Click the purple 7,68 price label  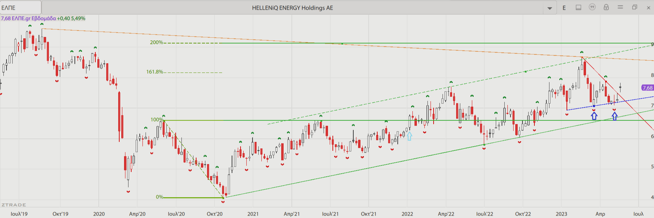click(x=648, y=88)
